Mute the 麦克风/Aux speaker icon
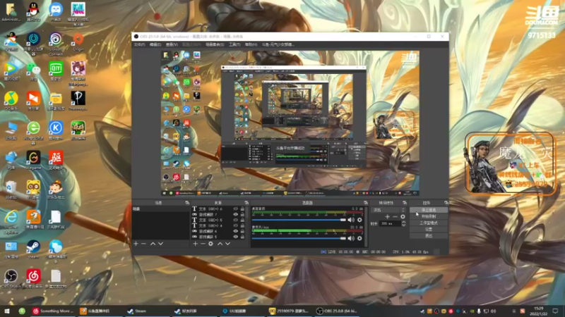 (351, 238)
